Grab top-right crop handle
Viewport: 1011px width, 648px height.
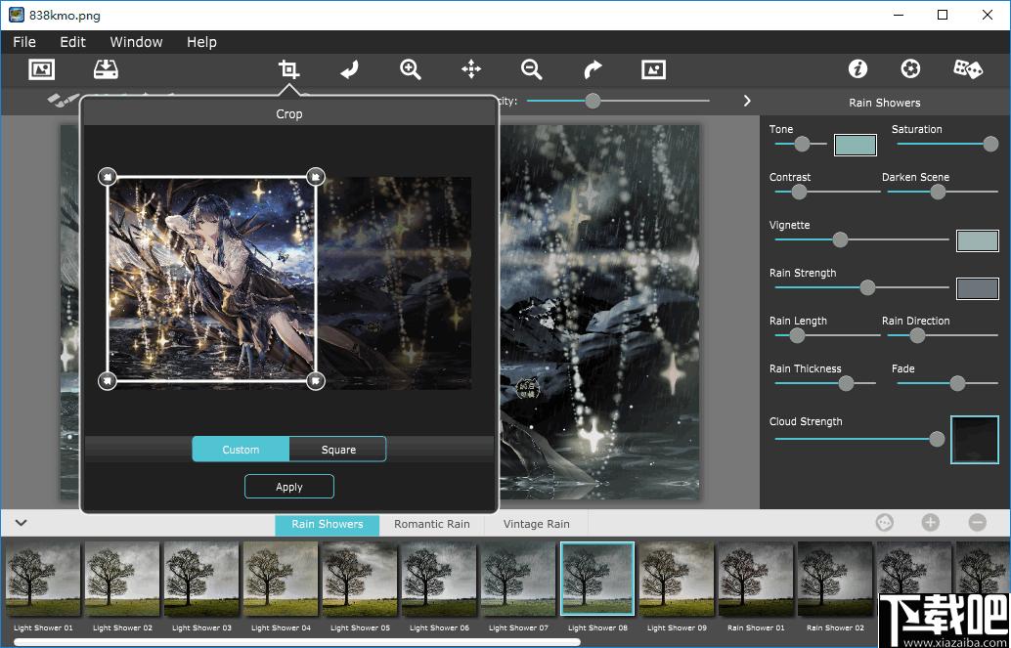(315, 176)
